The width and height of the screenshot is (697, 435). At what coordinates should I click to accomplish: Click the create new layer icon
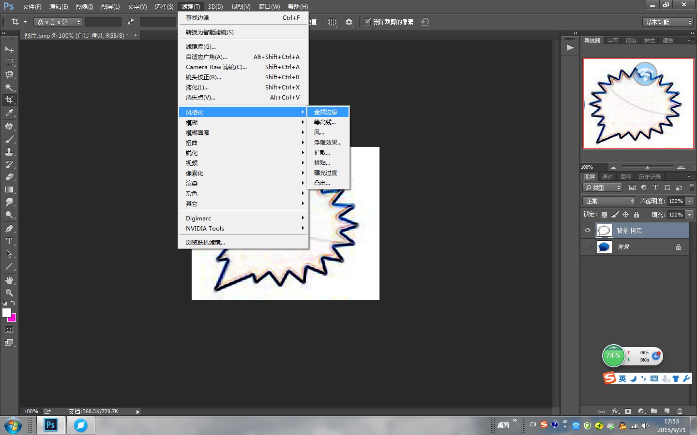pos(667,411)
